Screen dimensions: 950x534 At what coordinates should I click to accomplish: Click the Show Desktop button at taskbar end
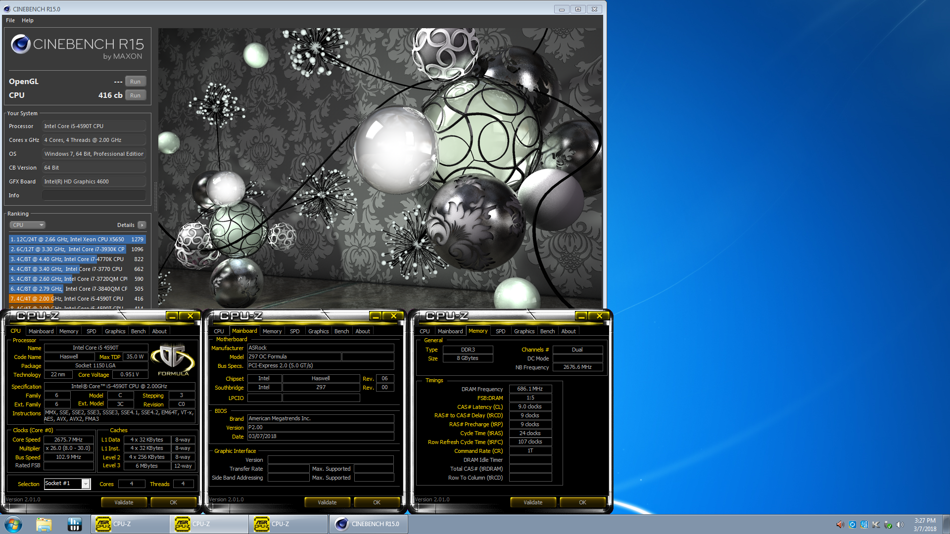(x=946, y=524)
